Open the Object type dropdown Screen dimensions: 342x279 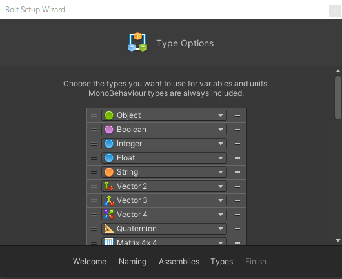[165, 115]
